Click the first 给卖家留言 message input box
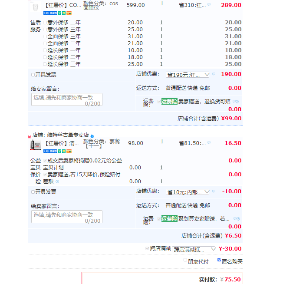This screenshot has width=283, height=284. [66, 99]
